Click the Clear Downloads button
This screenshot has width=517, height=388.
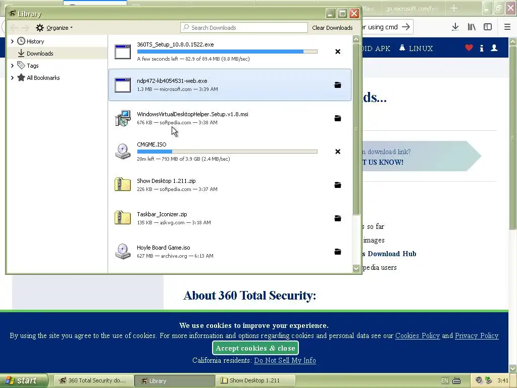[332, 28]
